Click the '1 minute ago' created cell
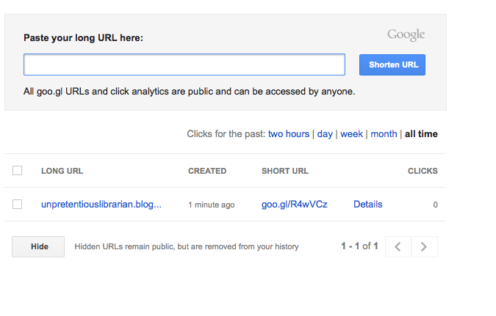 tap(212, 205)
